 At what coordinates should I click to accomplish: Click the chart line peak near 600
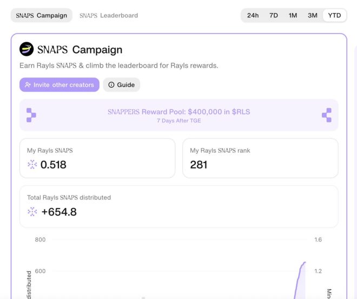coord(305,263)
